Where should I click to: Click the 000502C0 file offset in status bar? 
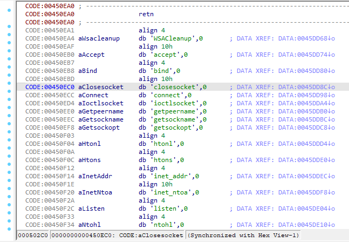click(31, 236)
